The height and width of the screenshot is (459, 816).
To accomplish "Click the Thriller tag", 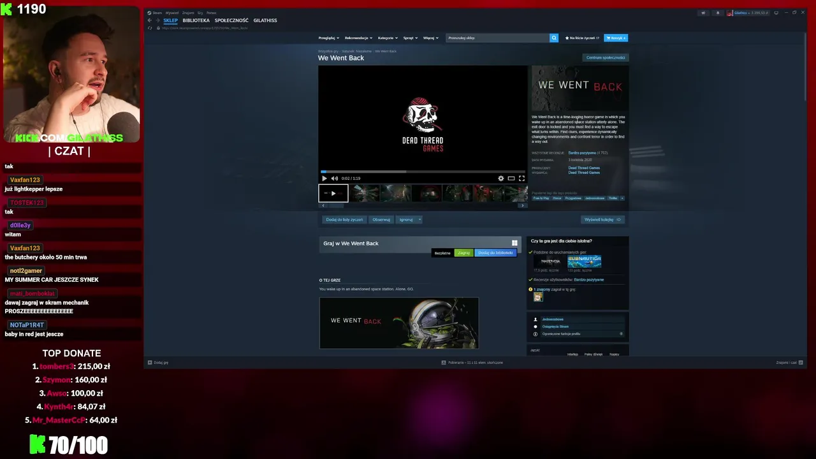I will (613, 198).
